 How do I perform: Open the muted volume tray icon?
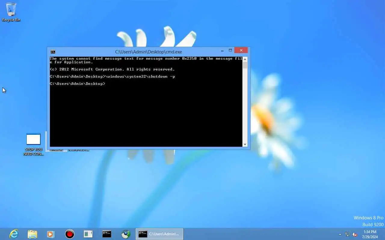[355, 234]
